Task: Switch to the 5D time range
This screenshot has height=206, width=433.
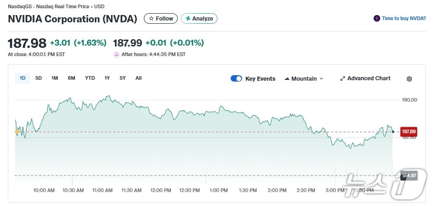Action: [39, 78]
